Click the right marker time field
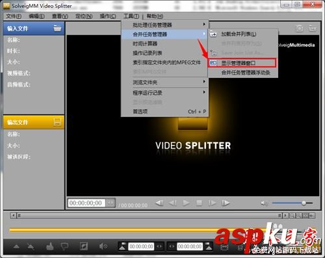Screen dimensions: 325x258 pos(190,246)
